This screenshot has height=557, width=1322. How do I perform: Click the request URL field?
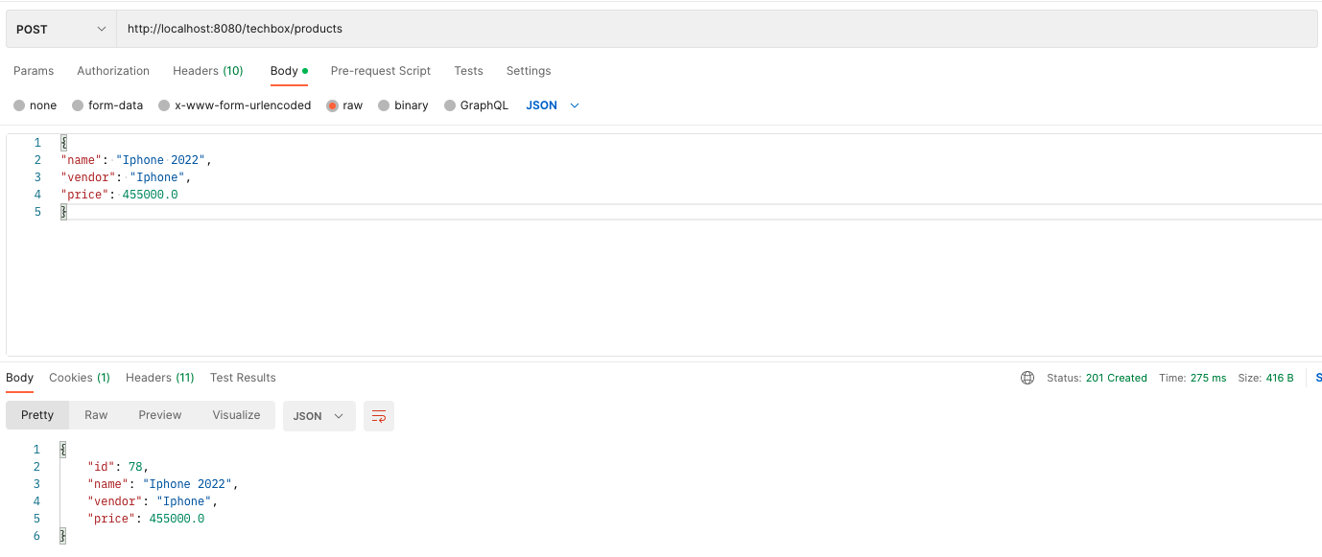tap(717, 29)
